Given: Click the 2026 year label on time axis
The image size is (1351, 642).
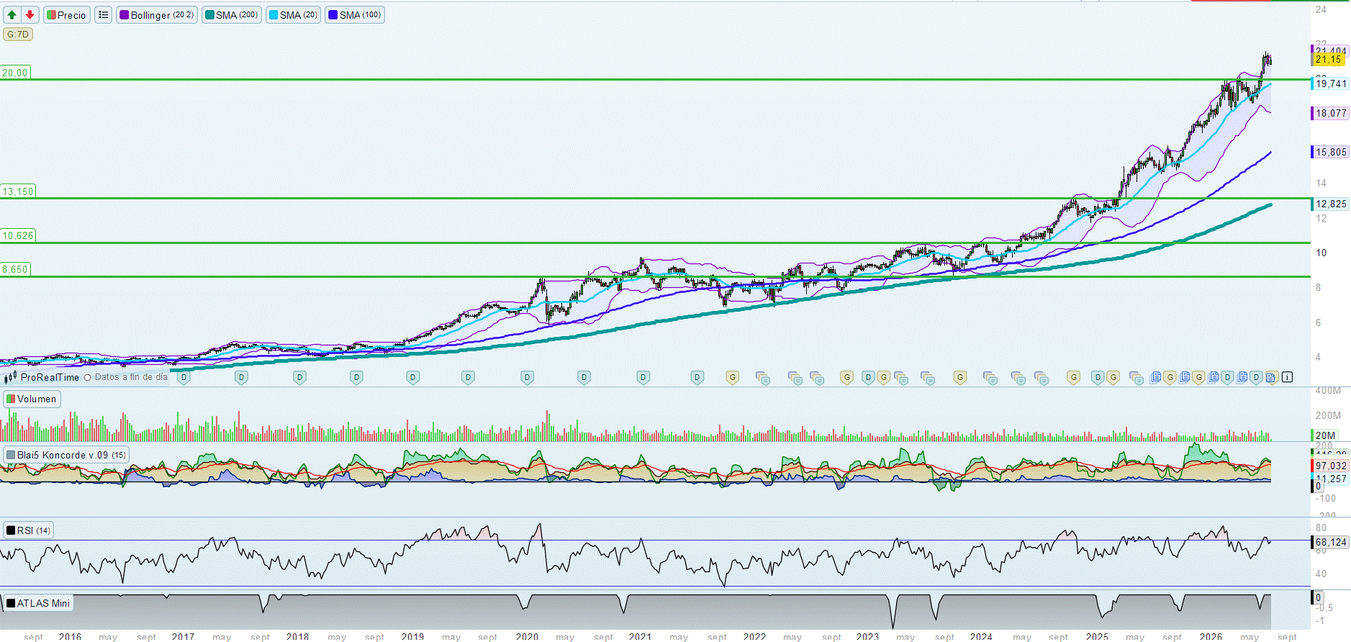Looking at the screenshot, I should coord(1211,637).
